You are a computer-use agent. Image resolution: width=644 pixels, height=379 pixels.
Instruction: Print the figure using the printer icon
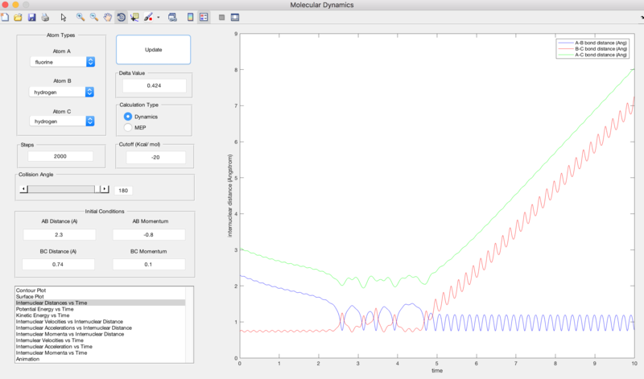[x=45, y=17]
